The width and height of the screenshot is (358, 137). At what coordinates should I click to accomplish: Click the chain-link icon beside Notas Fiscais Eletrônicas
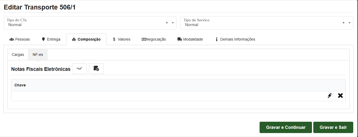[79, 69]
